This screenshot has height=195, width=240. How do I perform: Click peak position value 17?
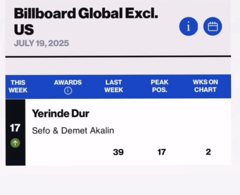coord(162,152)
